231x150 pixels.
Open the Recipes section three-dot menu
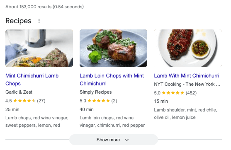tap(39, 21)
